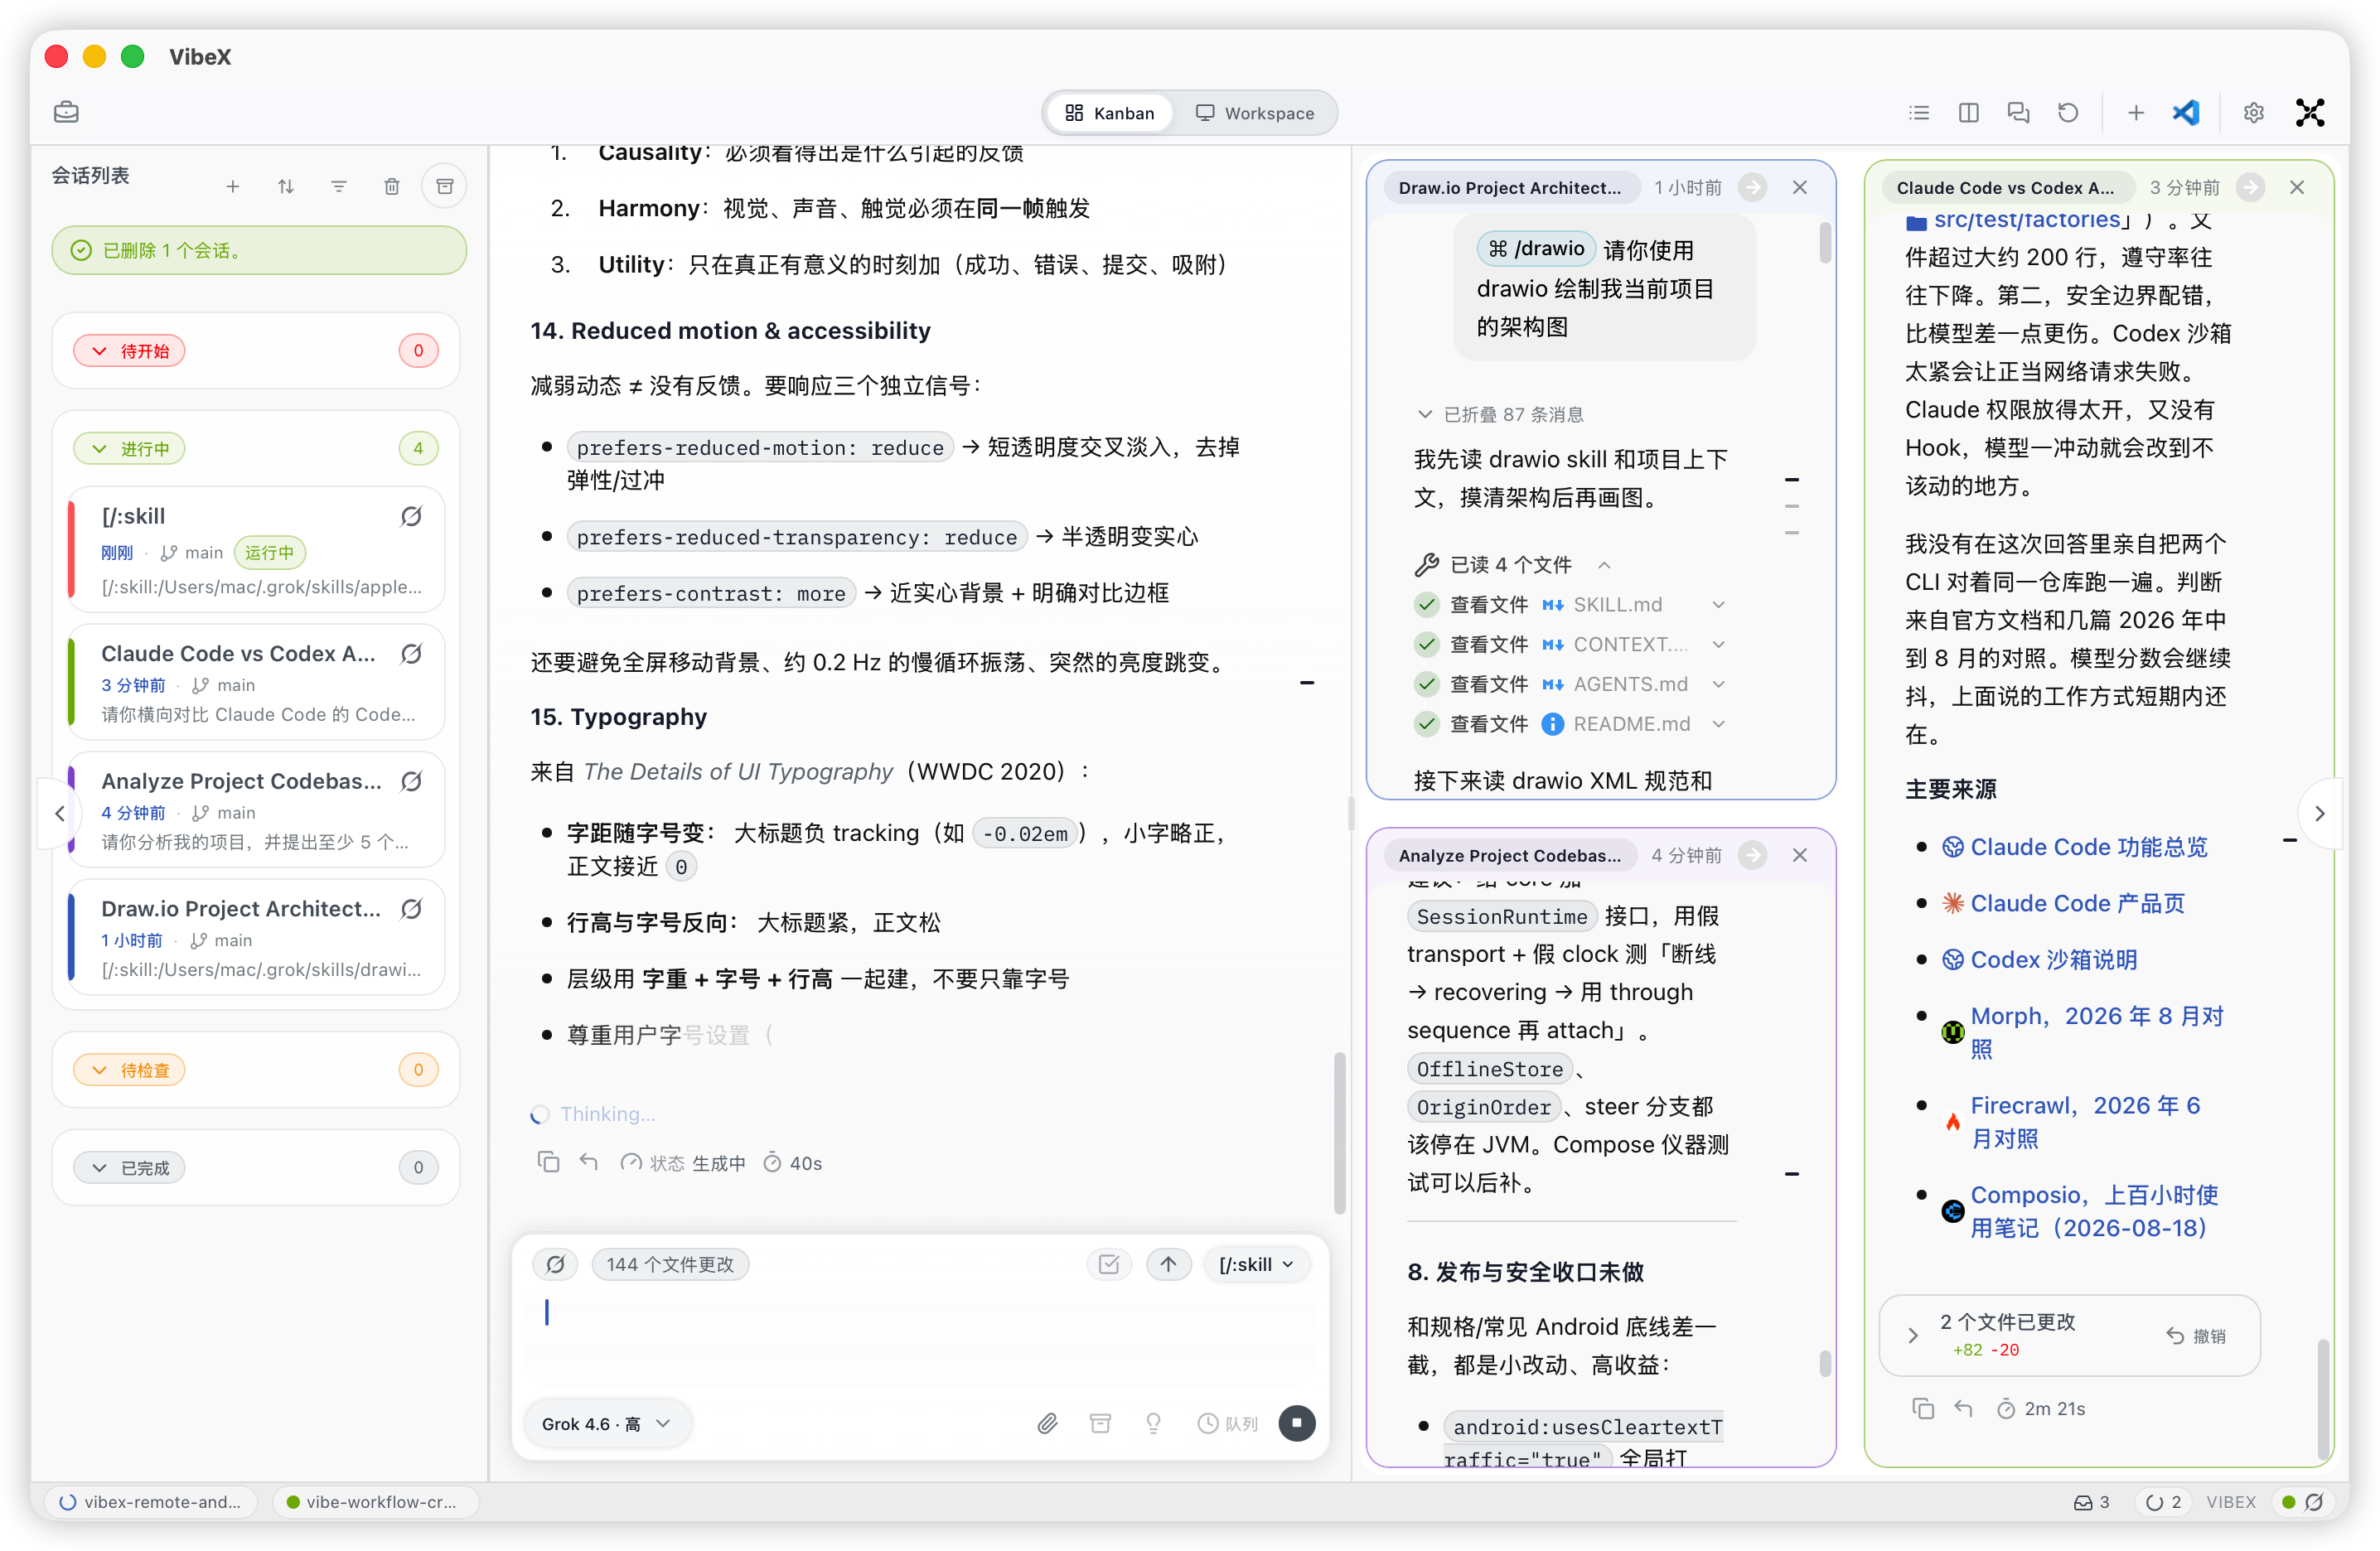
Task: Toggle sync icon on Draw.io Project Architect card
Action: [411, 908]
